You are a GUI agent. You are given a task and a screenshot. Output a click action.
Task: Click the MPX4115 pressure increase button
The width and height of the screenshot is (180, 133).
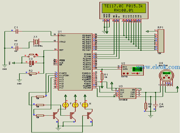coord(169,78)
